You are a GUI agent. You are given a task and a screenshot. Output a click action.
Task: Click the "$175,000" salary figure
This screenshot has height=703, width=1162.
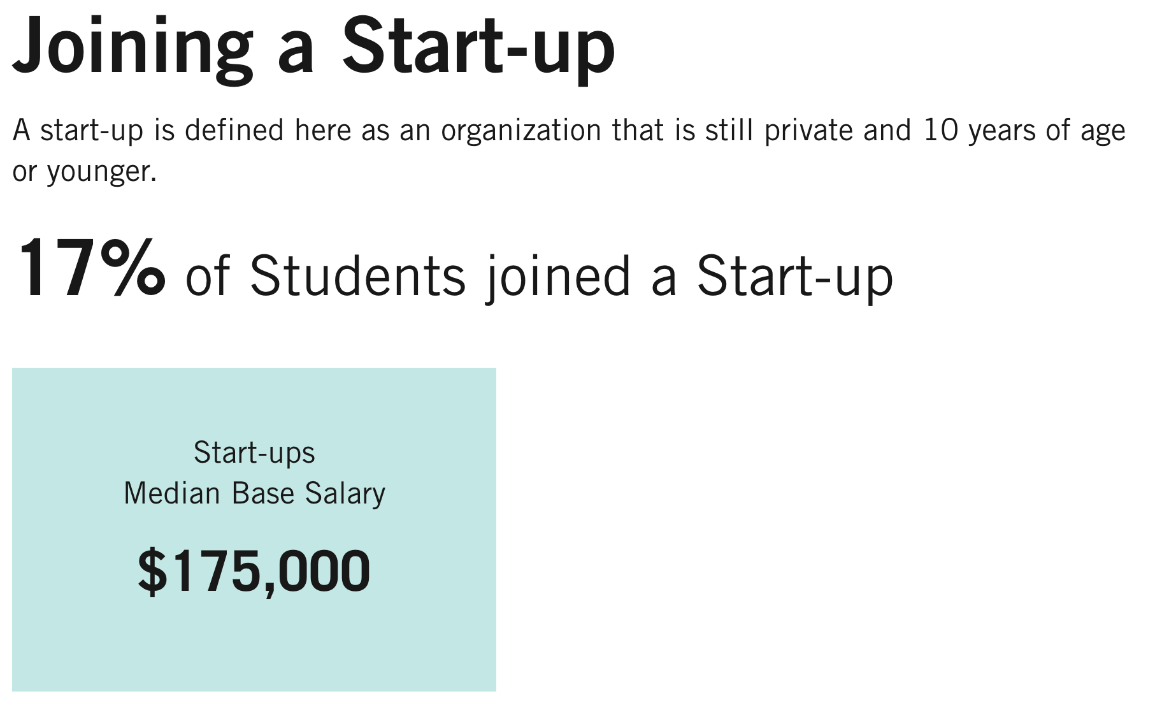click(x=254, y=571)
